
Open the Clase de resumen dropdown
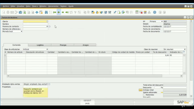(x=185, y=49)
